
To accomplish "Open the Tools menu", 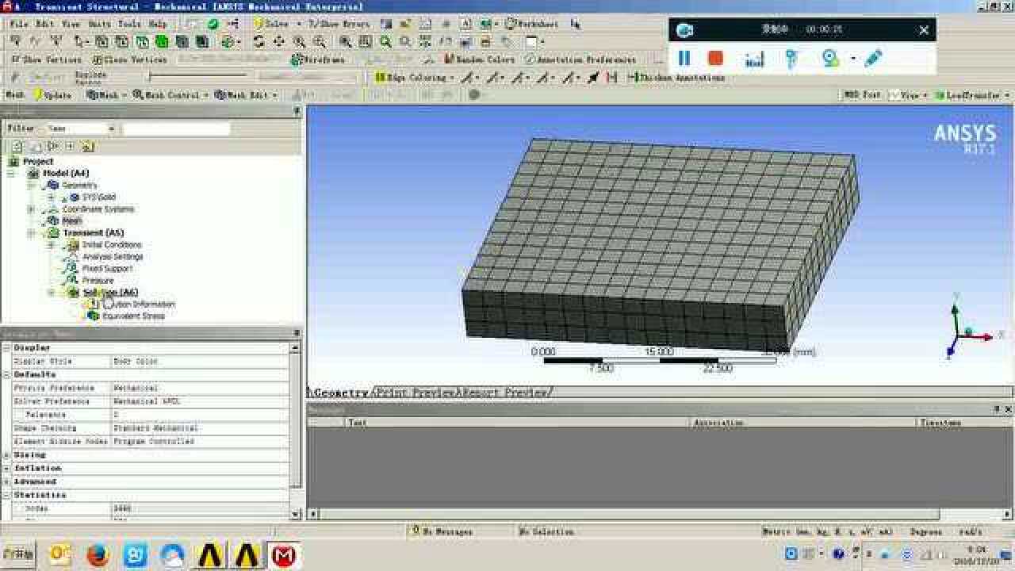I will pyautogui.click(x=129, y=24).
